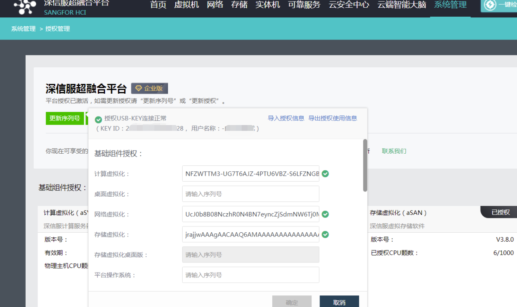
Task: Click the 企业版 diamond badge
Action: pyautogui.click(x=149, y=88)
